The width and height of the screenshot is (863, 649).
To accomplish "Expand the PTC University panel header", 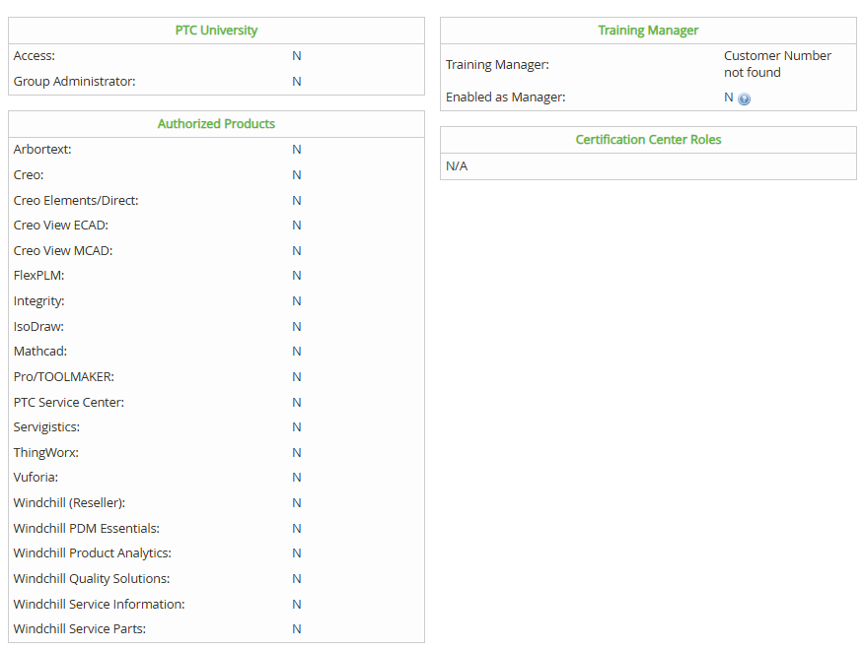I will [216, 30].
